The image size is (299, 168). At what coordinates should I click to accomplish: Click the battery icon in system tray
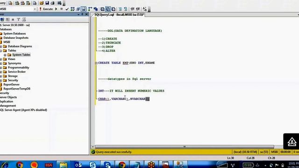coord(248,165)
